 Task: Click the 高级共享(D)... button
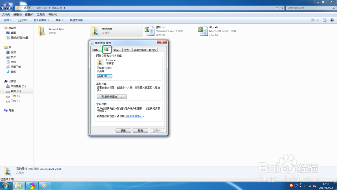[112, 97]
